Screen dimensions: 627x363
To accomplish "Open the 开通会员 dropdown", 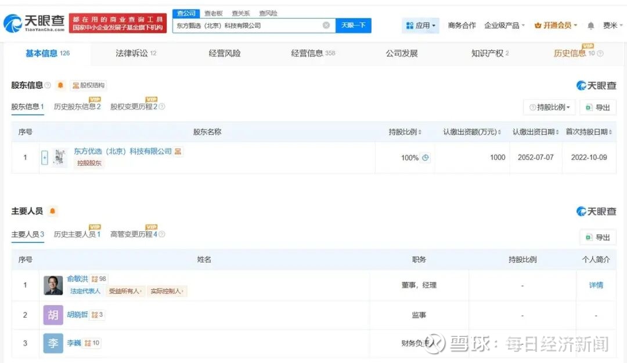I will [556, 26].
